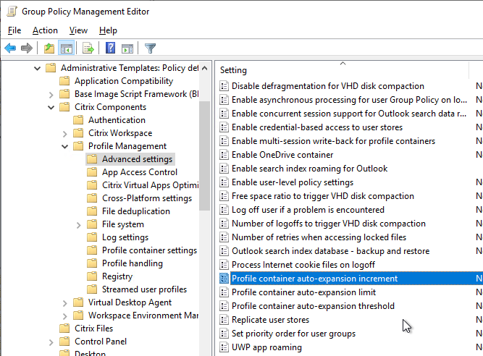Expand the Workspace Environment Management node

click(x=65, y=315)
